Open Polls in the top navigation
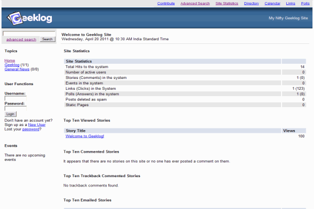 [305, 3]
